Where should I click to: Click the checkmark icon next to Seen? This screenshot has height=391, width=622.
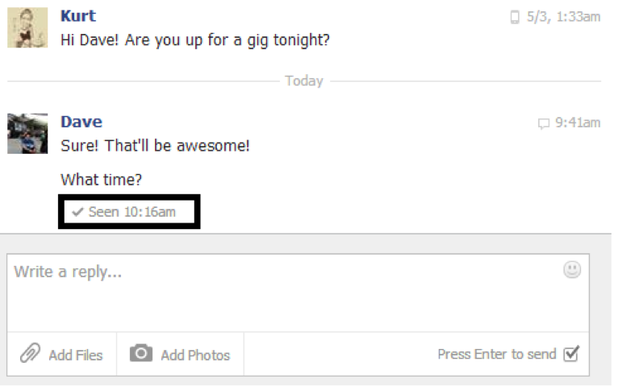coord(77,212)
